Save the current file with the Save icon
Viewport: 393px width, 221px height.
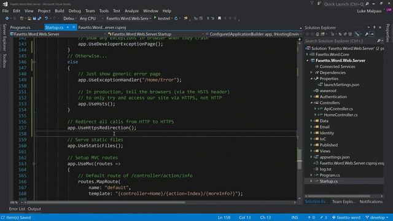point(34,18)
